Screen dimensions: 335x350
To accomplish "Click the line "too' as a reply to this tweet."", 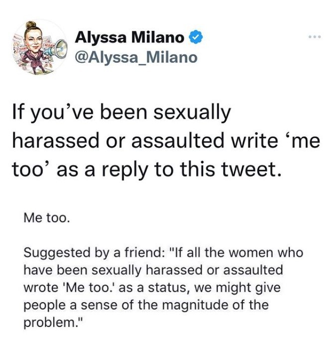I will [x=146, y=169].
